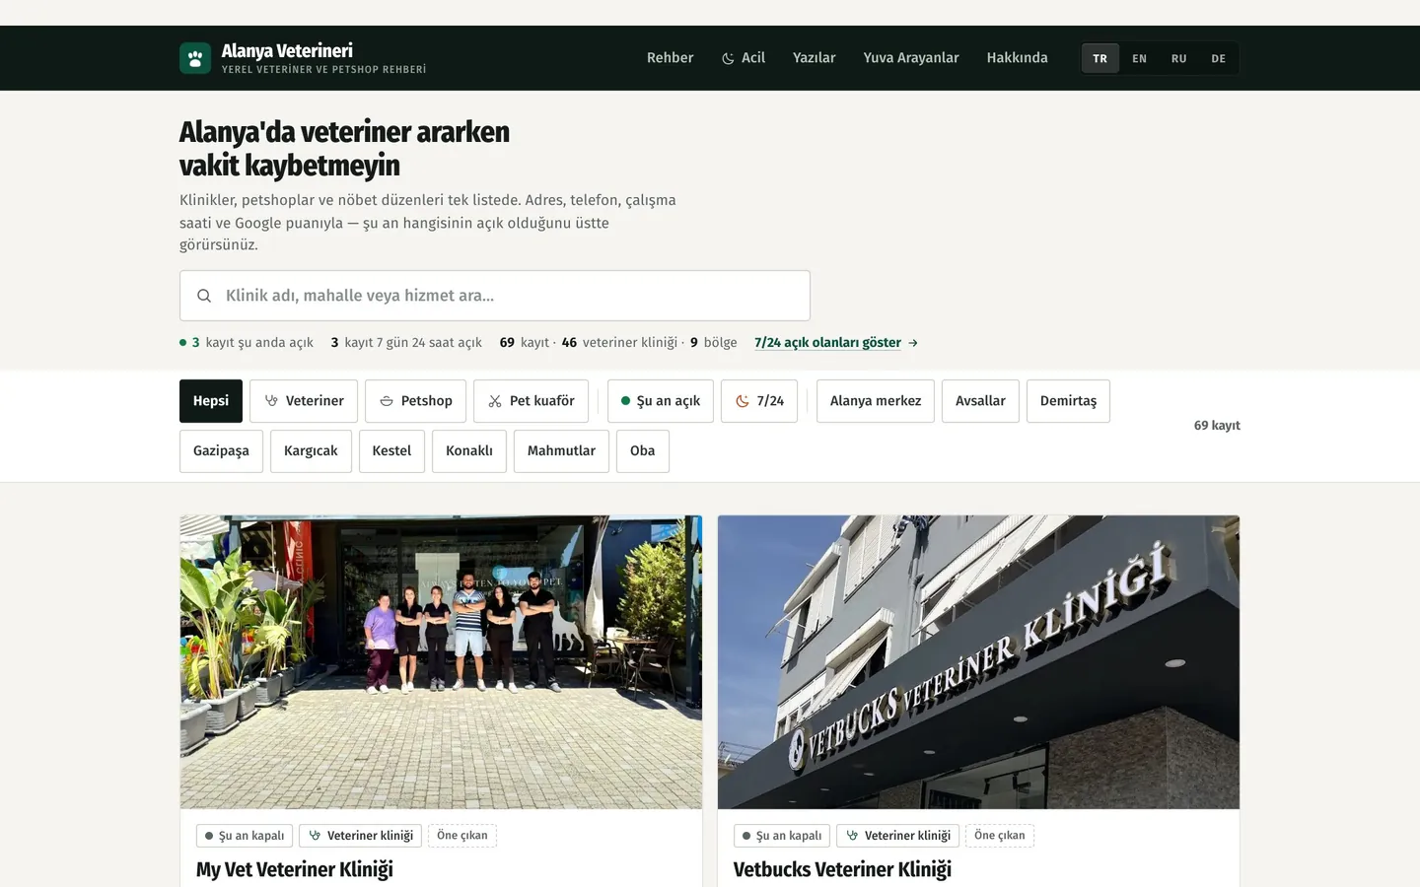Filter by Alanya merkez district
This screenshot has width=1420, height=887.
pyautogui.click(x=876, y=401)
